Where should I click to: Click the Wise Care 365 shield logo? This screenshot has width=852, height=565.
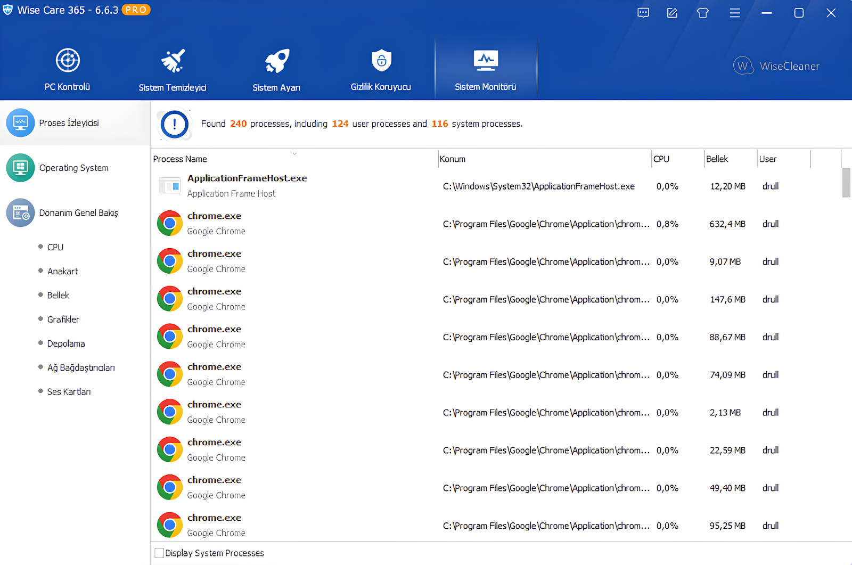(x=7, y=10)
